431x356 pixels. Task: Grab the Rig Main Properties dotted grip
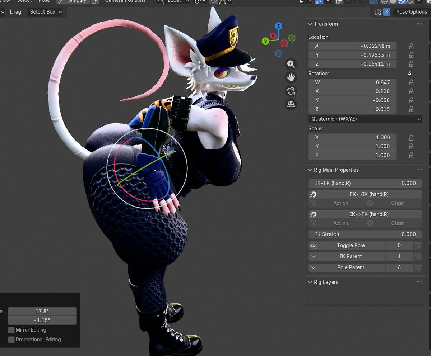tap(419, 170)
